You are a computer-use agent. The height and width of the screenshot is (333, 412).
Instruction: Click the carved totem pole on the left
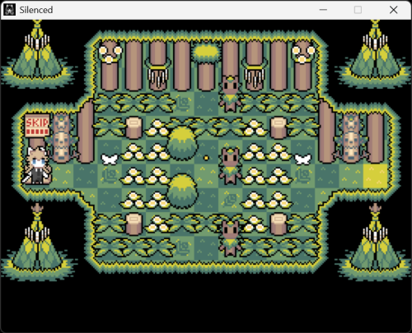(62, 138)
